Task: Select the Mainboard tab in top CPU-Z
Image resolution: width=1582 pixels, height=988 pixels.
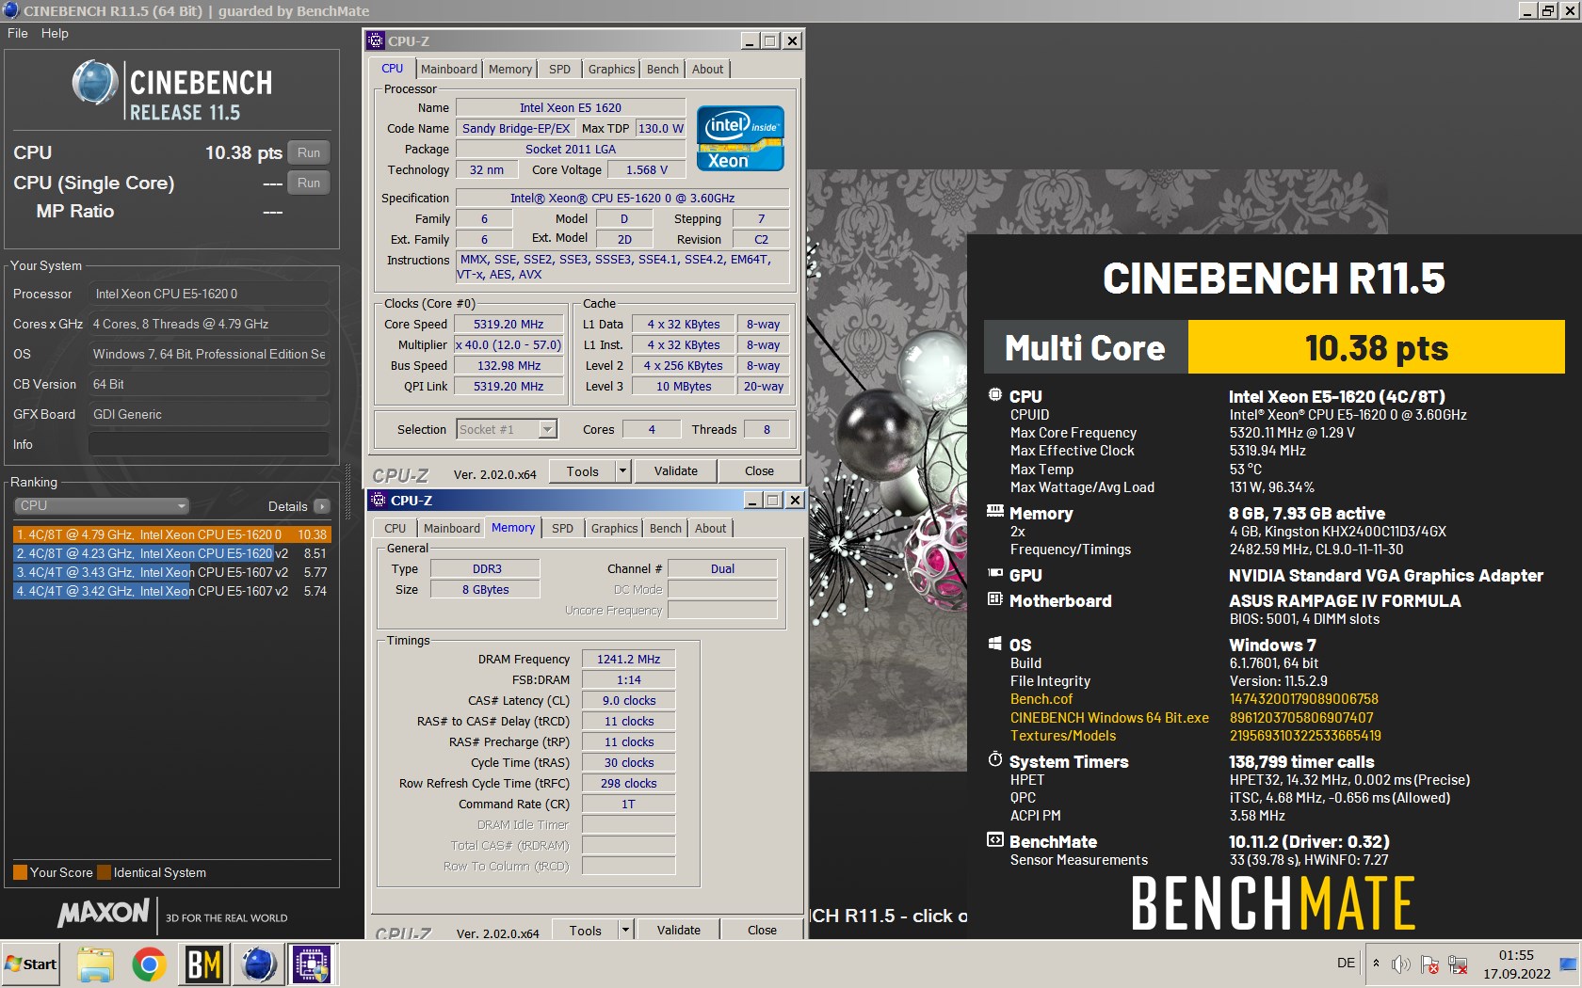Action: pos(448,70)
